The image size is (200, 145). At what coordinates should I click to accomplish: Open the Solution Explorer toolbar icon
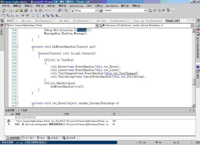tap(150, 11)
